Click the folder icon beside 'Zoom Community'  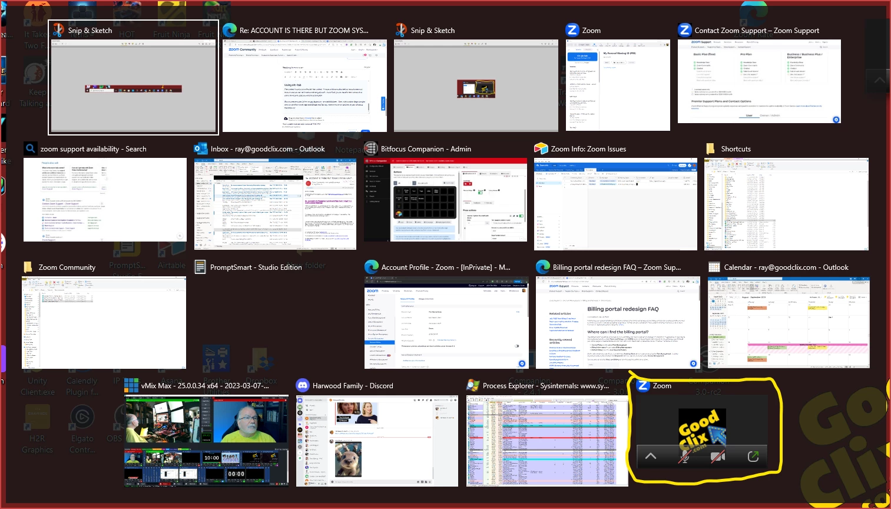pos(28,267)
